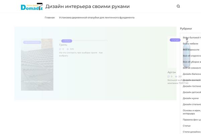Open Основы и идеи интерьера rubric
This screenshot has height=134, width=201.
(192, 112)
